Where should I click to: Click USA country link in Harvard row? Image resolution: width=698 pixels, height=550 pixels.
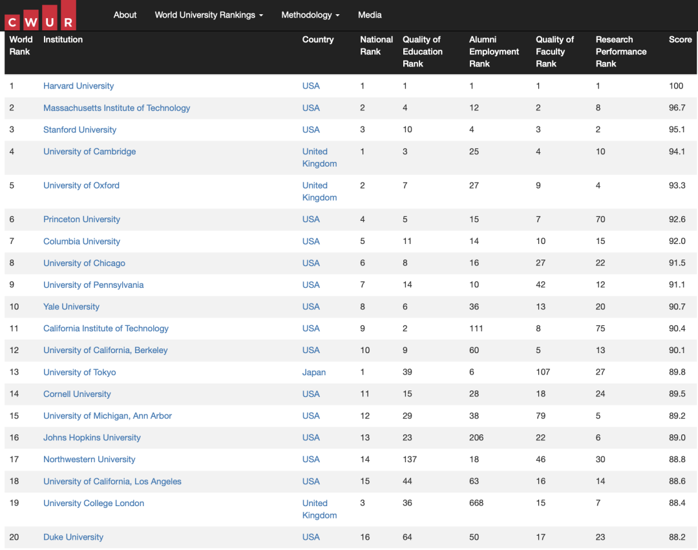311,86
